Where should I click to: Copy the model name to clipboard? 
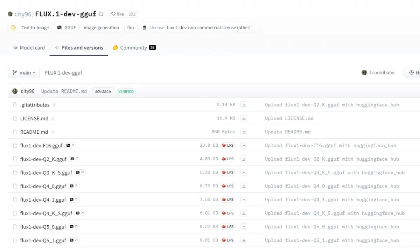(x=101, y=14)
